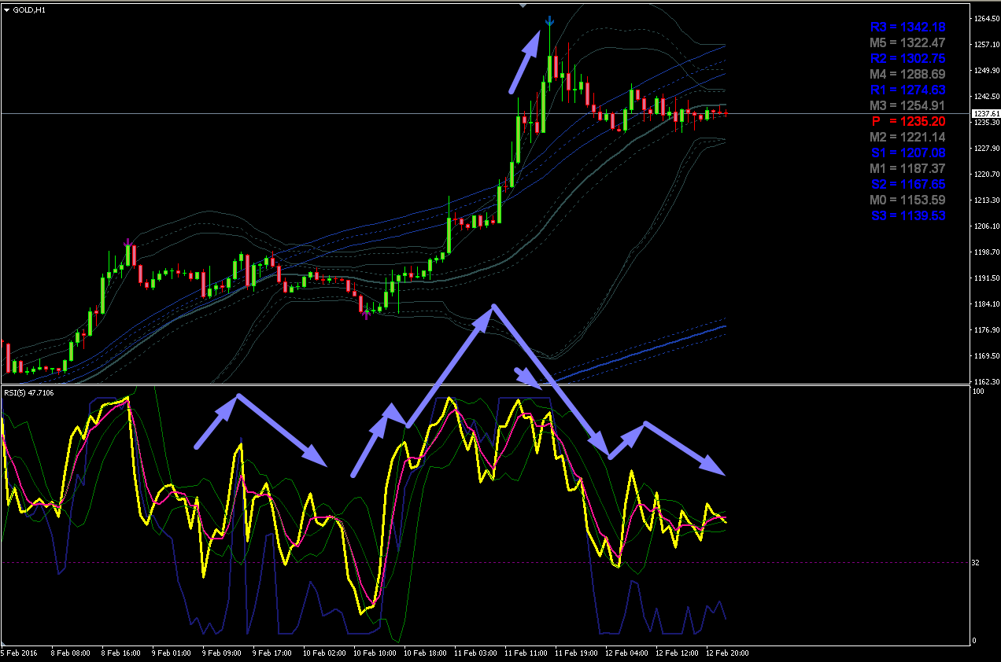
Task: Click the 12 Feb 20:00 time axis label
Action: [728, 653]
